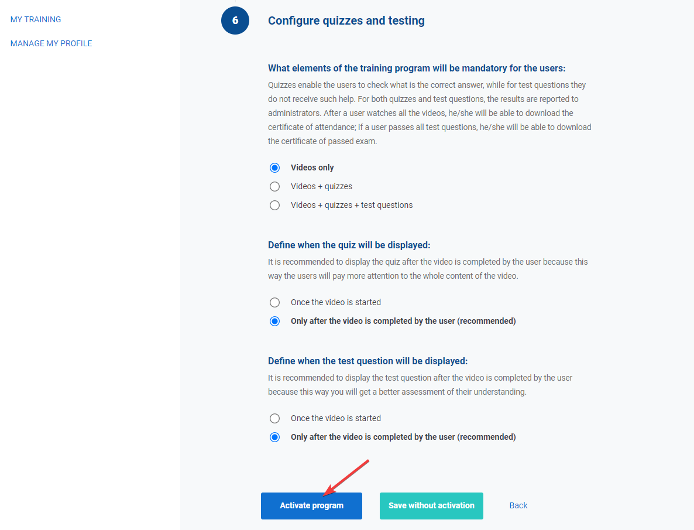Set test question display to 'Once the video is started'
This screenshot has width=694, height=530.
click(275, 418)
